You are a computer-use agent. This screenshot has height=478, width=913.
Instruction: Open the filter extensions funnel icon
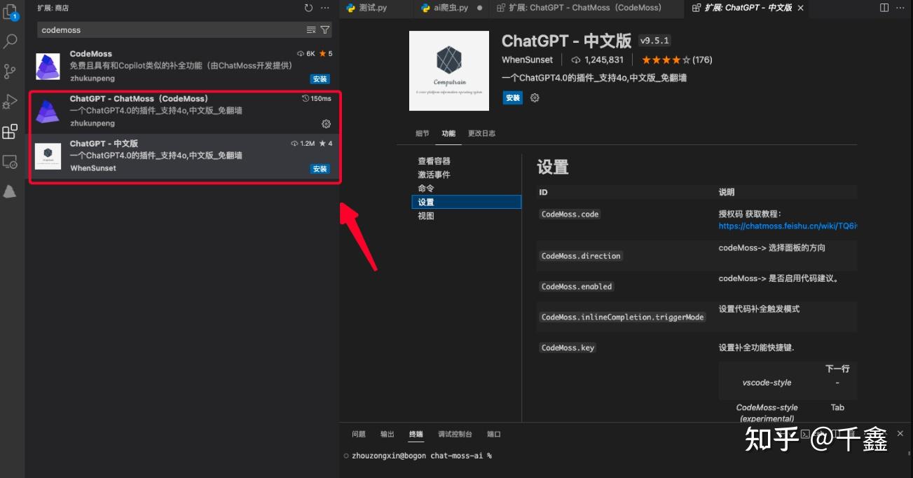click(x=324, y=29)
